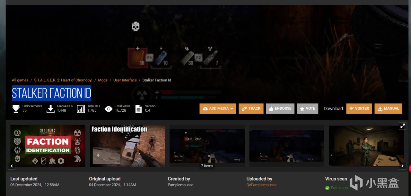Open the User Interface category breadcrumb

coord(125,80)
